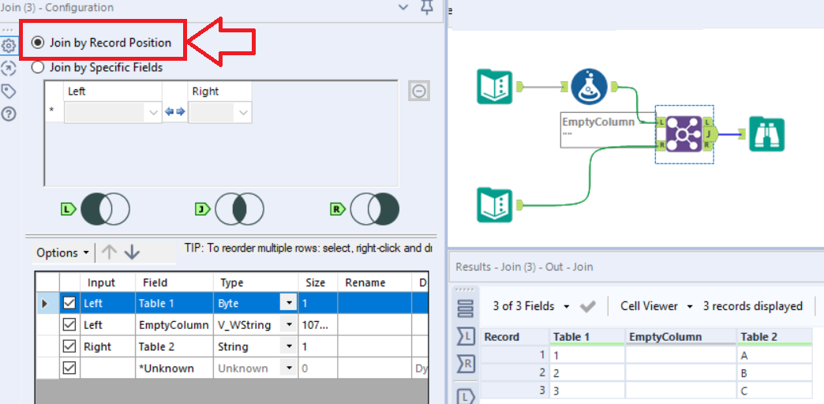
Task: Uncheck the EmptyColumn field checkbox
Action: pos(69,325)
